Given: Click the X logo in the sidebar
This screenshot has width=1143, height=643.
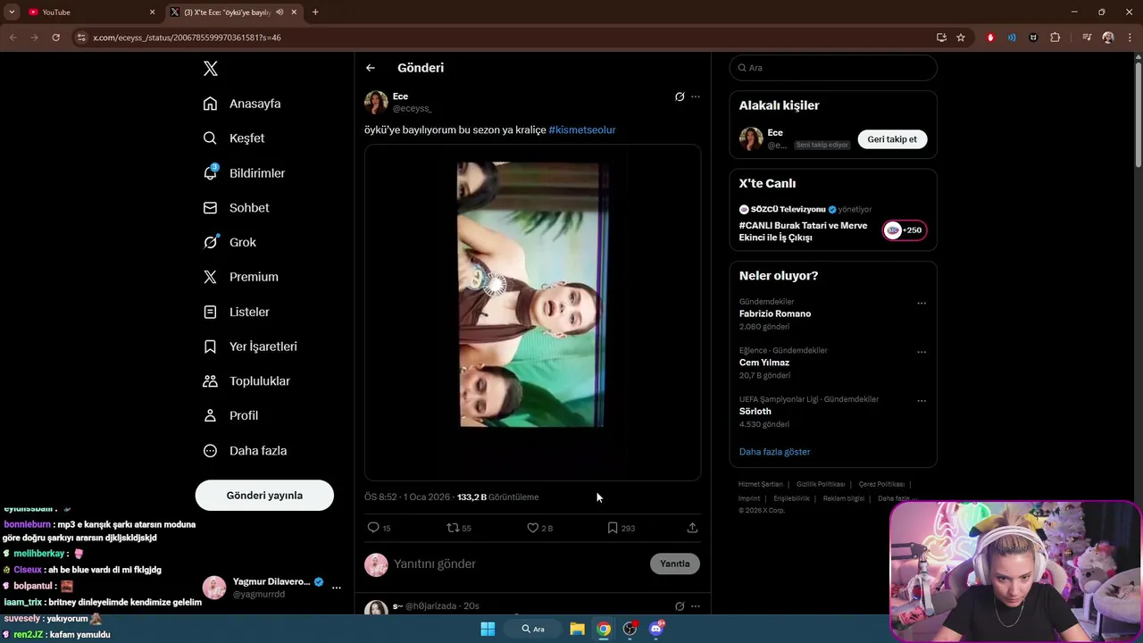Looking at the screenshot, I should (210, 69).
